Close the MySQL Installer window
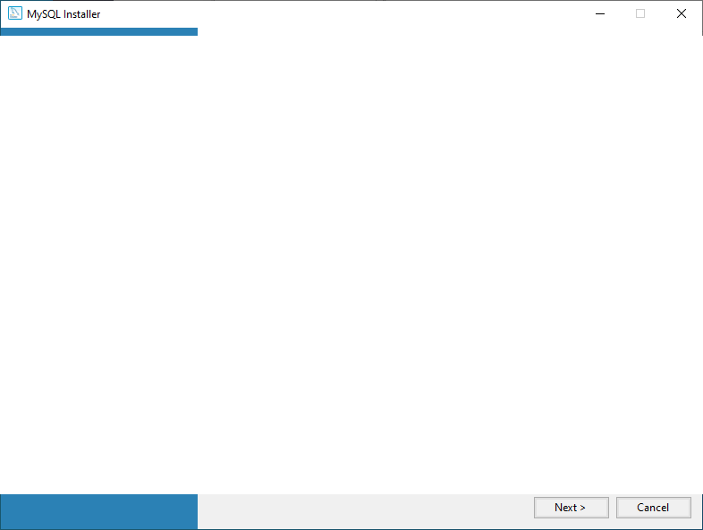 coord(682,13)
